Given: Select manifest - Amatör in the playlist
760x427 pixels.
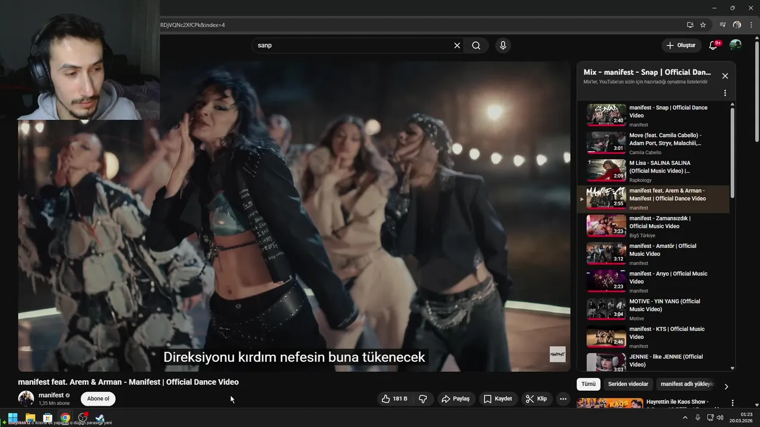Looking at the screenshot, I should click(x=653, y=254).
